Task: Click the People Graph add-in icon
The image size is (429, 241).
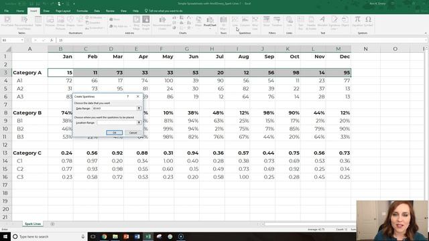Action: [x=146, y=22]
